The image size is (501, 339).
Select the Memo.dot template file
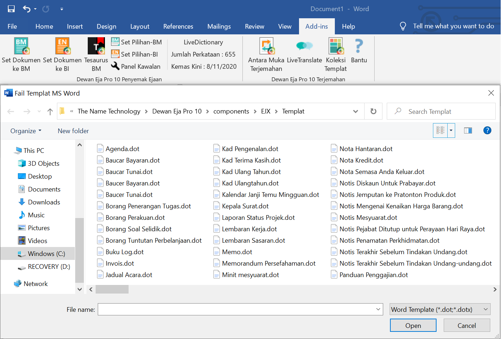tap(237, 252)
